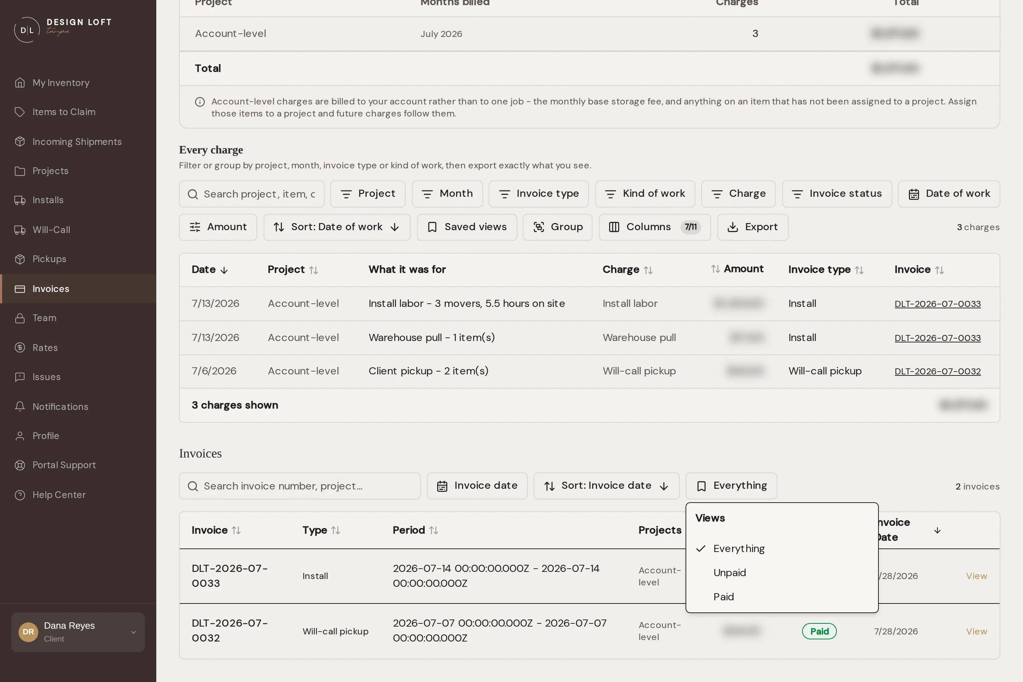The width and height of the screenshot is (1023, 682).
Task: Open Incoming Shipments page
Action: 78,141
